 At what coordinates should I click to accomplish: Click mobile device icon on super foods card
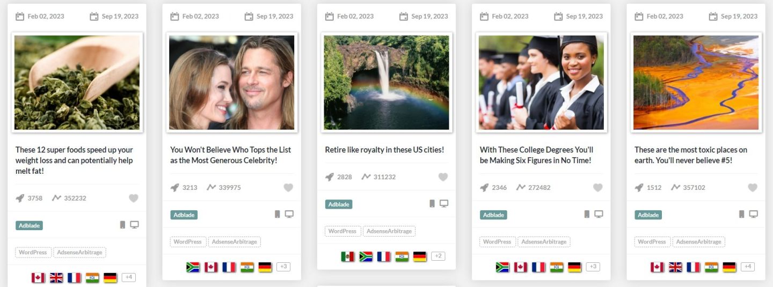pos(122,225)
